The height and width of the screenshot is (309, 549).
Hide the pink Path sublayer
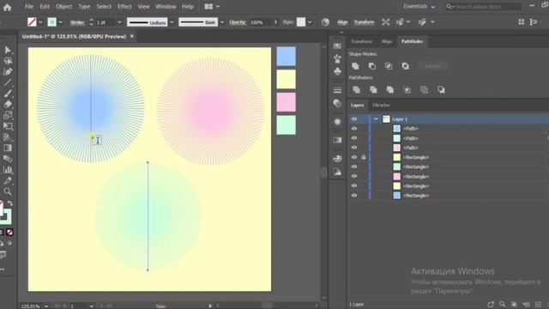pos(354,148)
